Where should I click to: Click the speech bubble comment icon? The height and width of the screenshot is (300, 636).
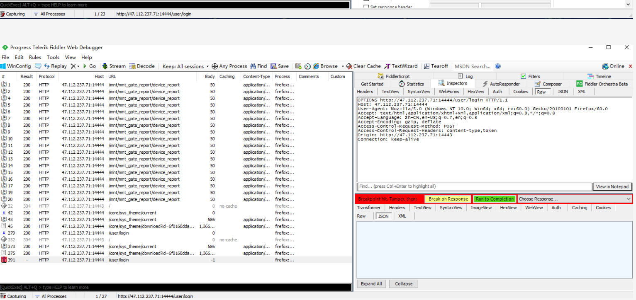[38, 66]
